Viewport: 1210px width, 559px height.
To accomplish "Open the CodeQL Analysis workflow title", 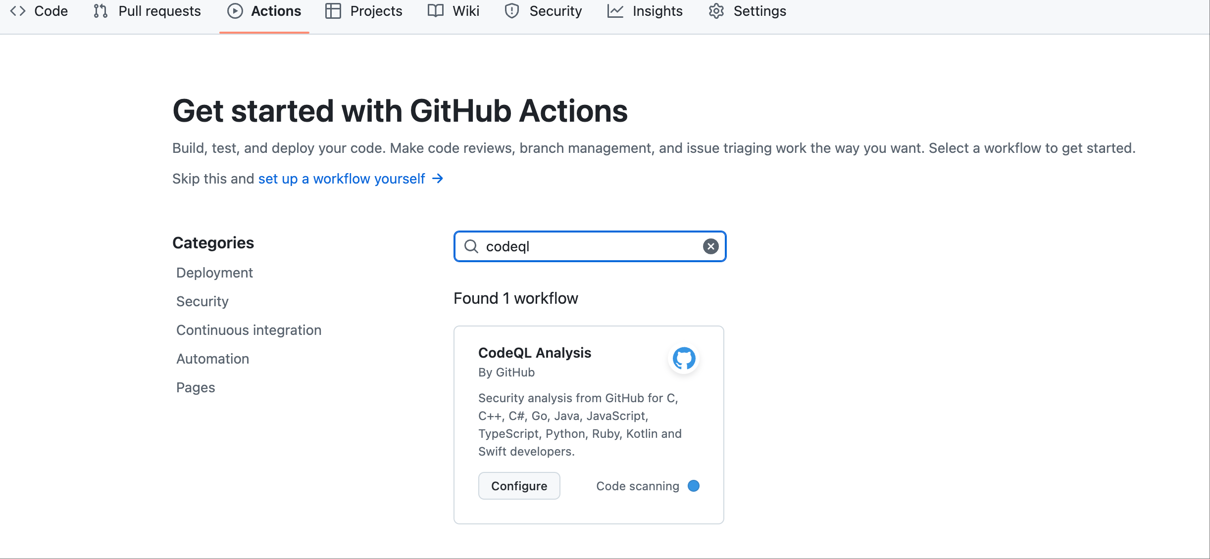I will point(534,353).
